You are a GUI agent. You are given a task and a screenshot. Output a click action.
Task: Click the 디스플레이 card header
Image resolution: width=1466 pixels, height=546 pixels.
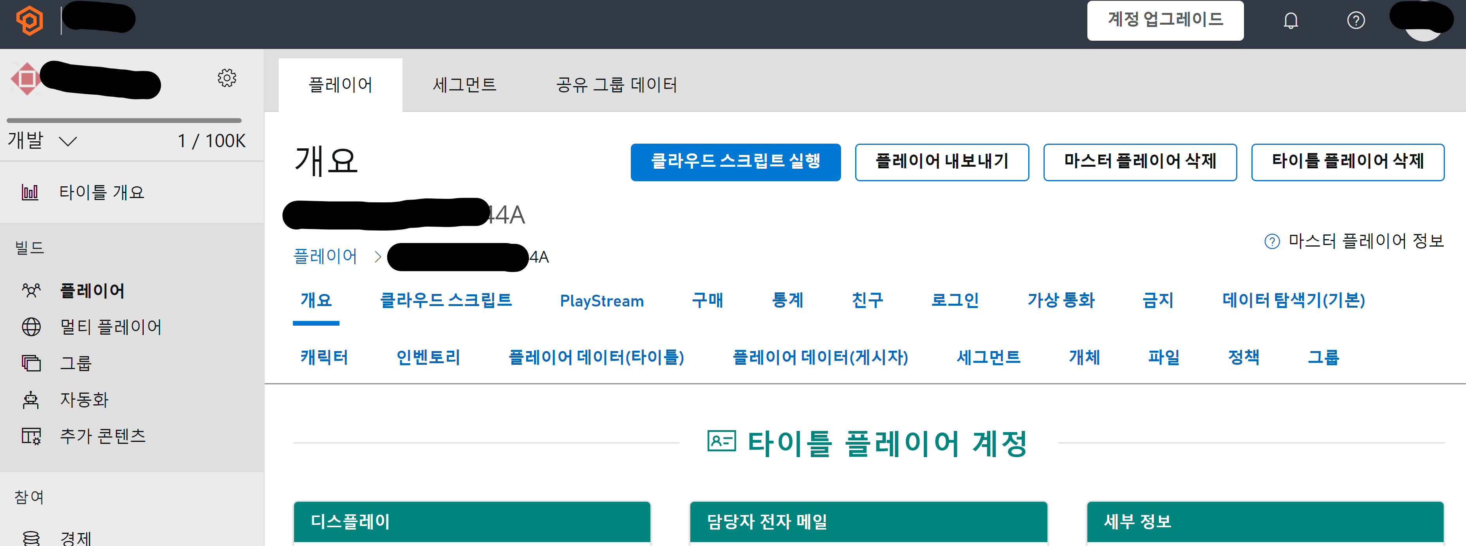(x=472, y=522)
